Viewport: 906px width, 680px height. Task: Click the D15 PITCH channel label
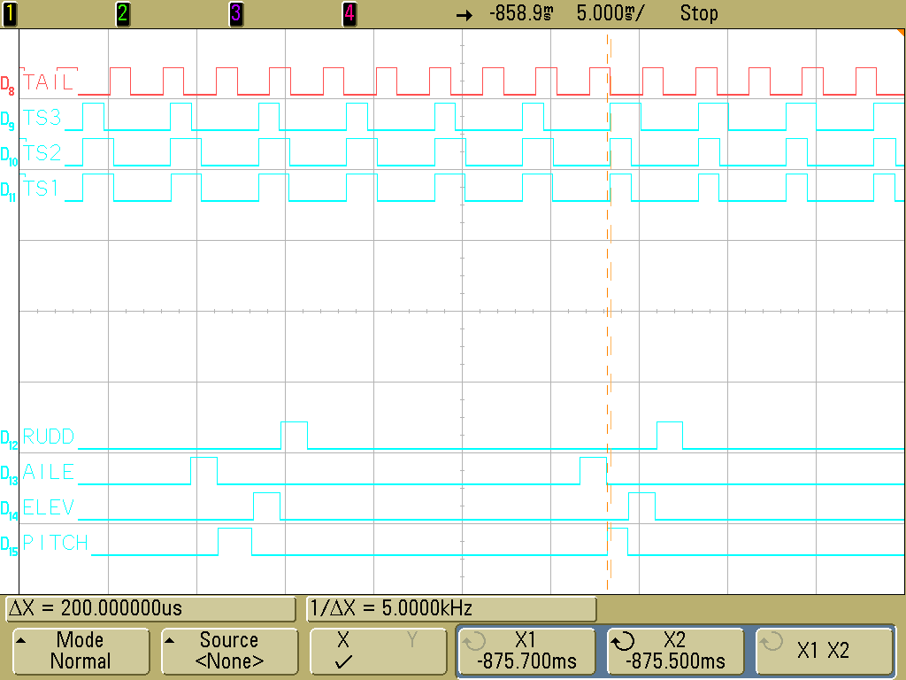pos(56,543)
